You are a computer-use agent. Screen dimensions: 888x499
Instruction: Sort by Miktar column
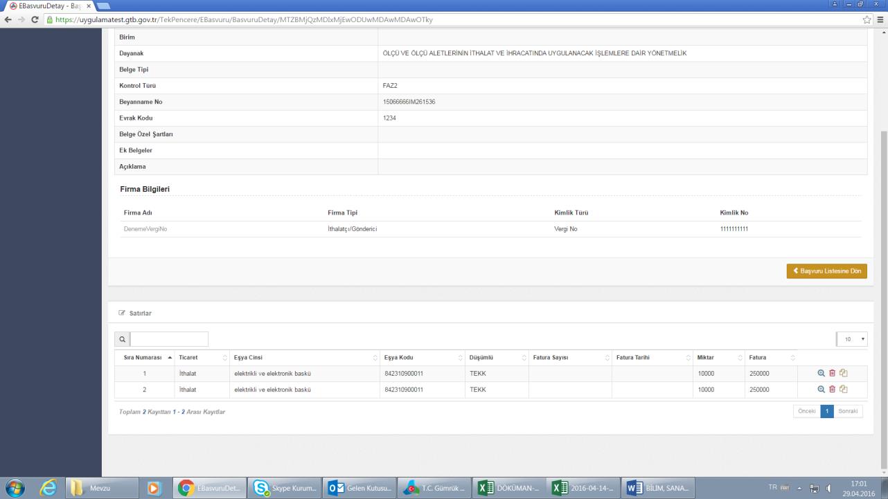pos(719,358)
